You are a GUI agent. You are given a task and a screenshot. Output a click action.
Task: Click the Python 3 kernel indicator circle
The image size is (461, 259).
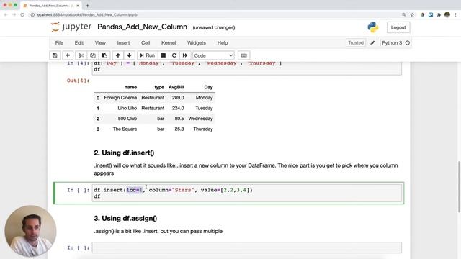[408, 43]
